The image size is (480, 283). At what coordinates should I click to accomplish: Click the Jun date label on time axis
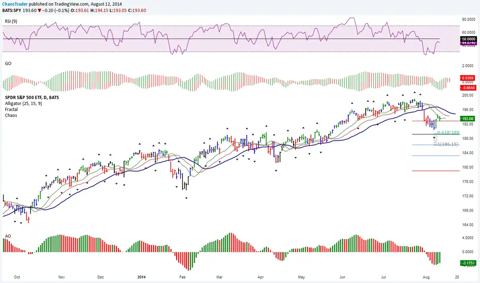[x=342, y=277]
